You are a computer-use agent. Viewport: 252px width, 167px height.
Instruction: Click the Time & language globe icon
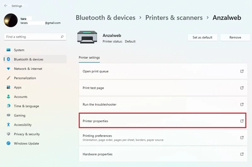coord(9,106)
